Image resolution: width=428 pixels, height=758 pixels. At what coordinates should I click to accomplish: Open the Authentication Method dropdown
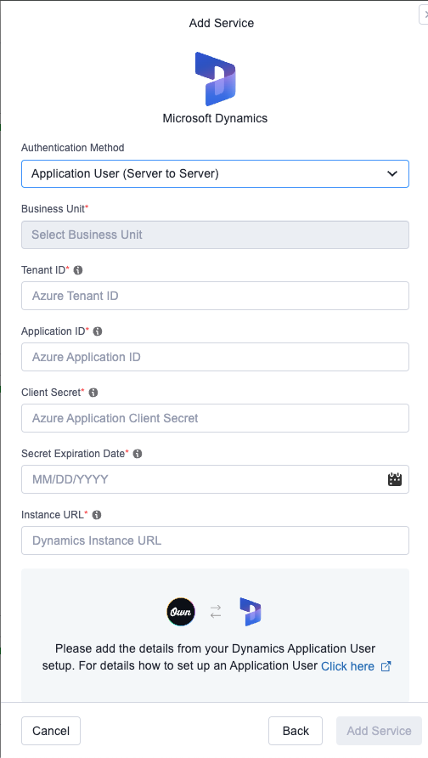(215, 173)
